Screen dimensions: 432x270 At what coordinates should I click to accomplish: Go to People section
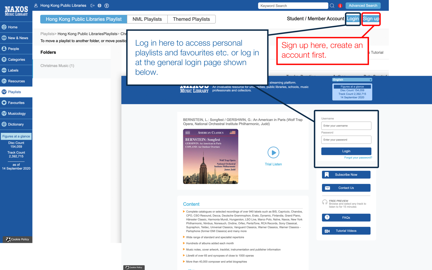[16, 49]
